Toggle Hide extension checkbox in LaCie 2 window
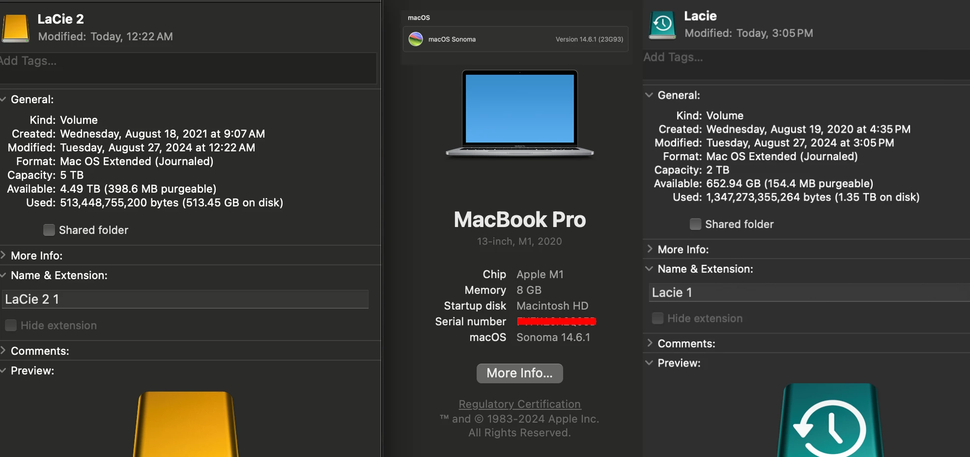970x457 pixels. click(11, 325)
